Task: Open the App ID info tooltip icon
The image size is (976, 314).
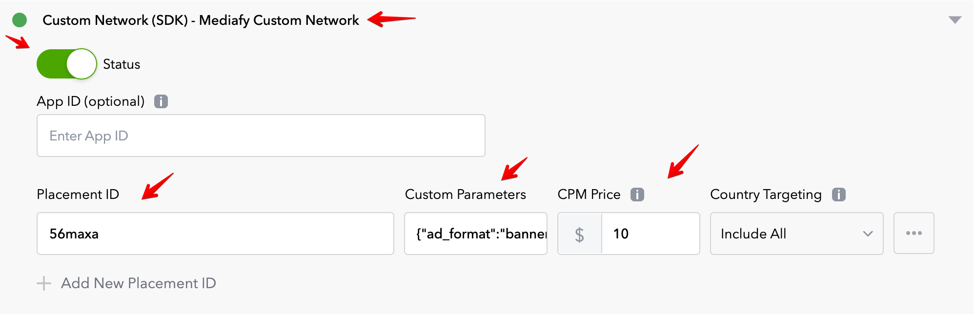Action: coord(161,101)
